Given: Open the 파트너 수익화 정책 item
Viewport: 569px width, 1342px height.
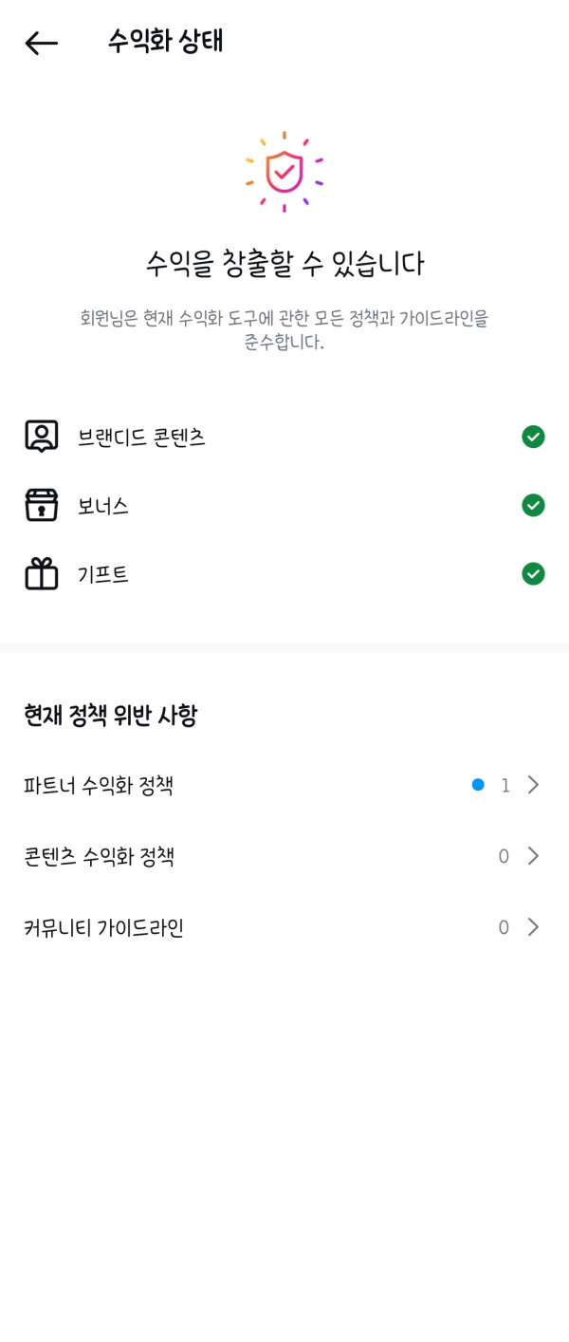Looking at the screenshot, I should point(99,786).
